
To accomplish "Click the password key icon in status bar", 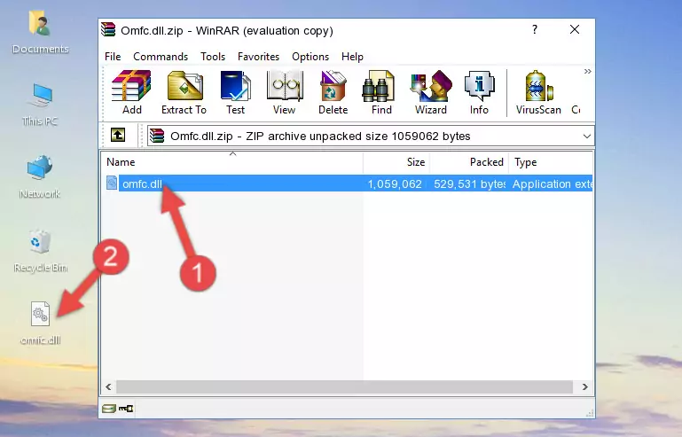I will point(126,409).
